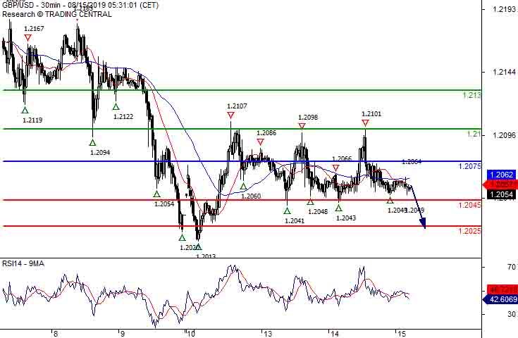Click the green triangle marker above 1.2048

coord(310,201)
